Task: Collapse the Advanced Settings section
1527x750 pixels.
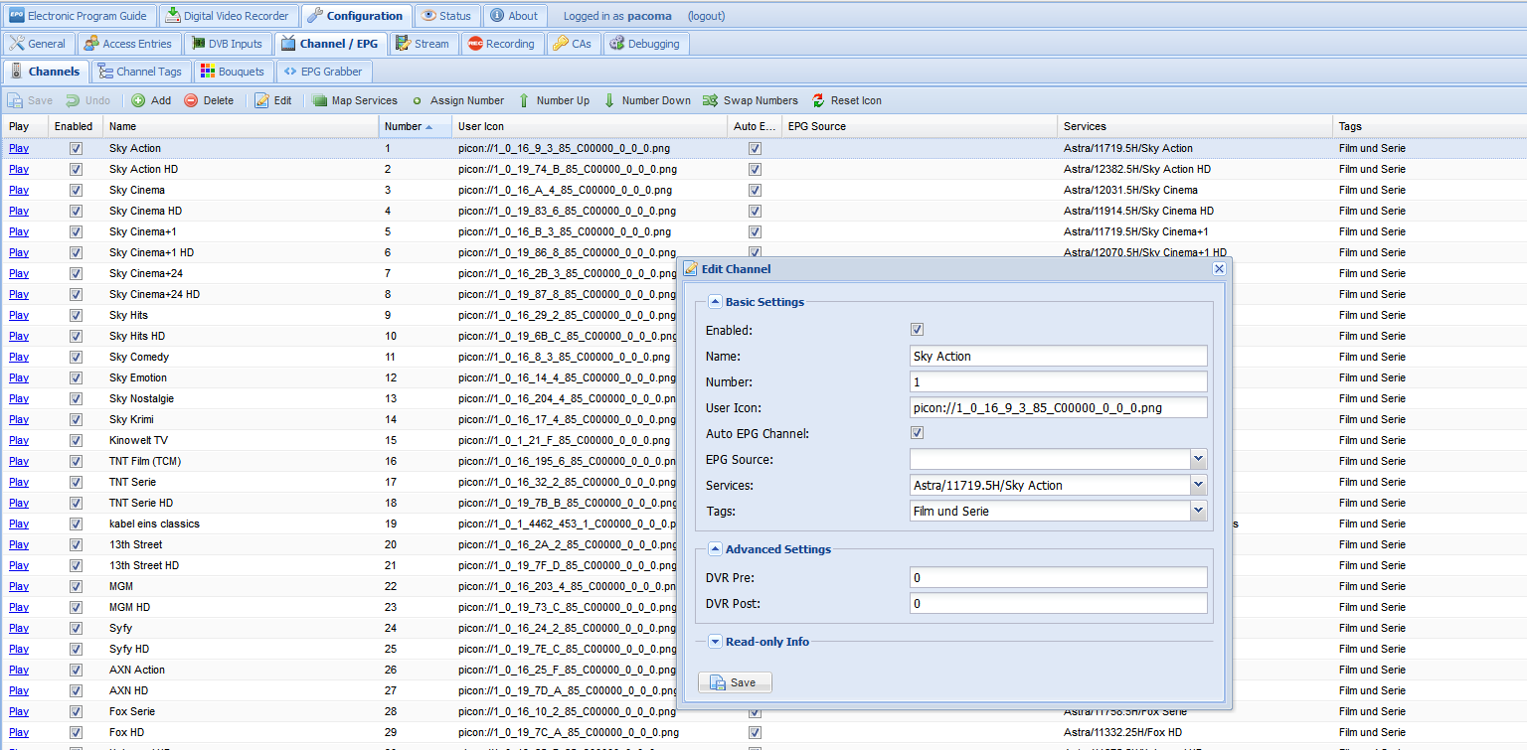Action: 715,549
